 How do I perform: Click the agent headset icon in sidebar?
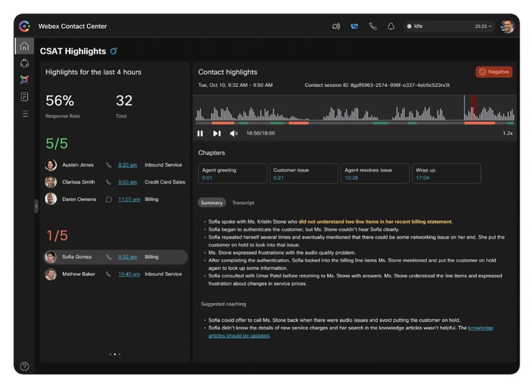(x=24, y=63)
